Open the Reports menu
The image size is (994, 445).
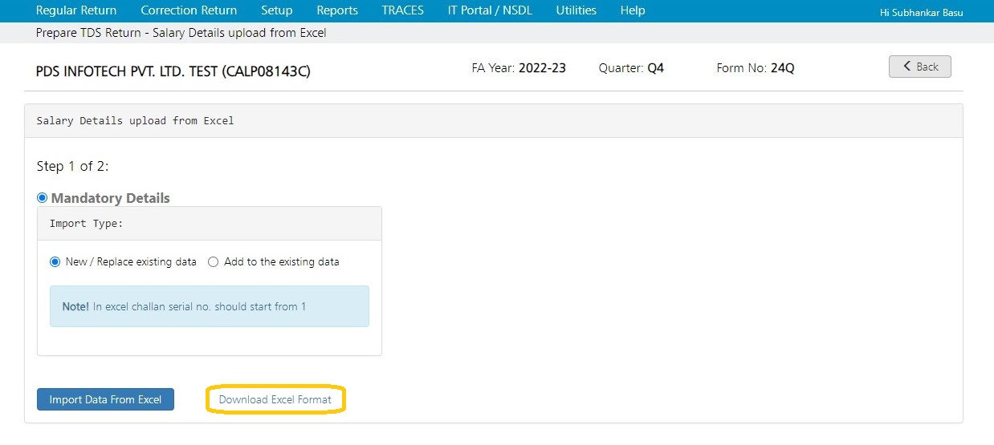click(x=337, y=10)
